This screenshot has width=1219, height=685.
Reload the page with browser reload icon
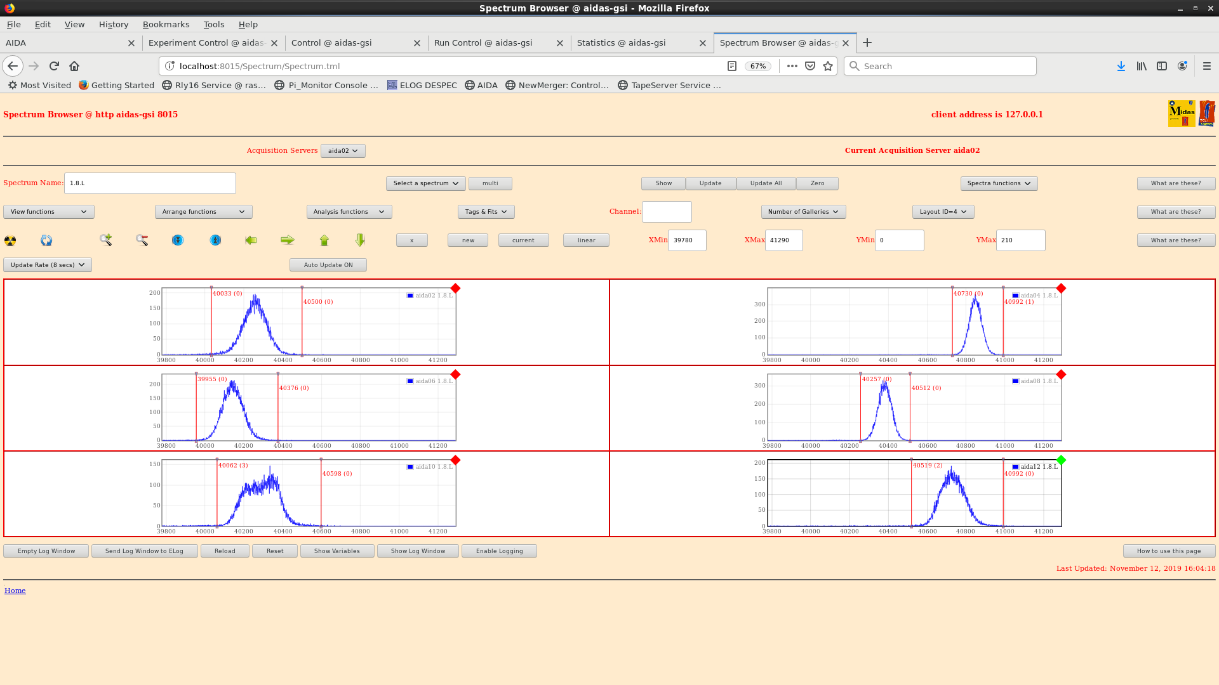point(54,66)
